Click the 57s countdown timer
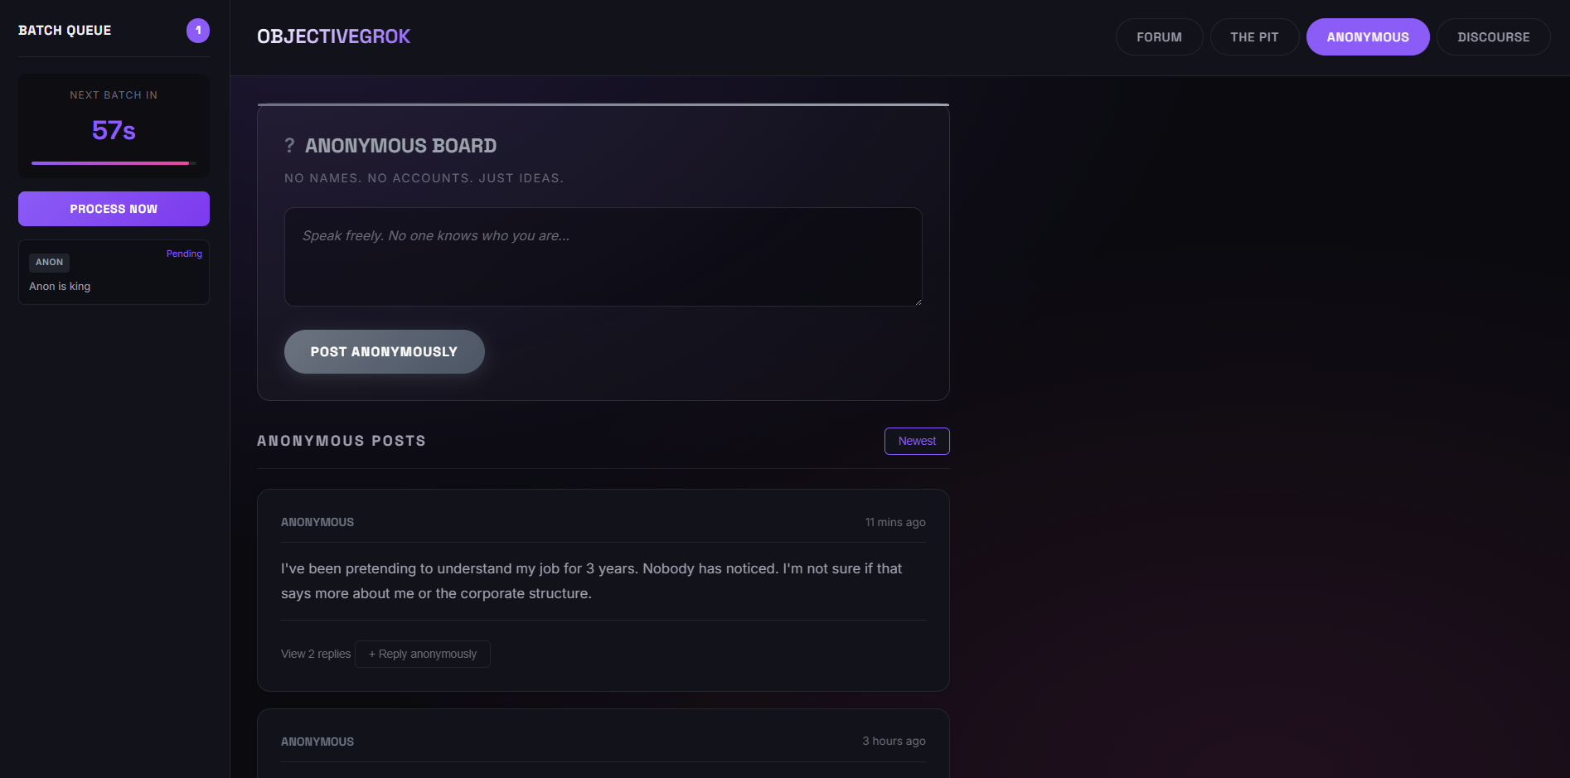 (x=113, y=130)
